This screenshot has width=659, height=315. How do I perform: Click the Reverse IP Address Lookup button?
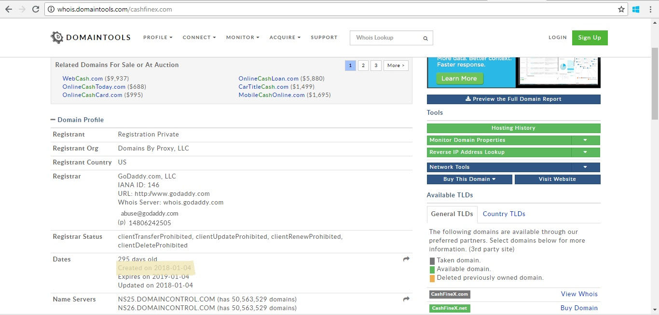point(499,152)
